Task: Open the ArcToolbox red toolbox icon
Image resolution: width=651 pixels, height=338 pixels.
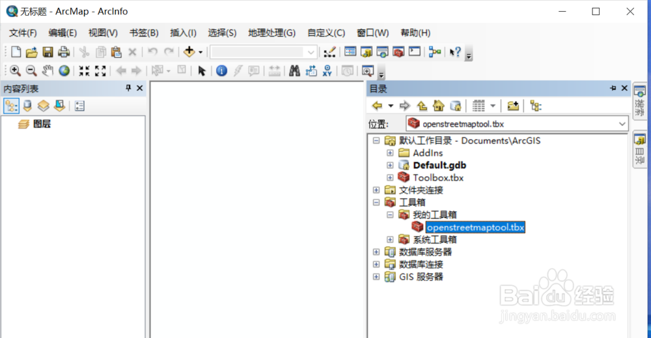Action: [398, 52]
